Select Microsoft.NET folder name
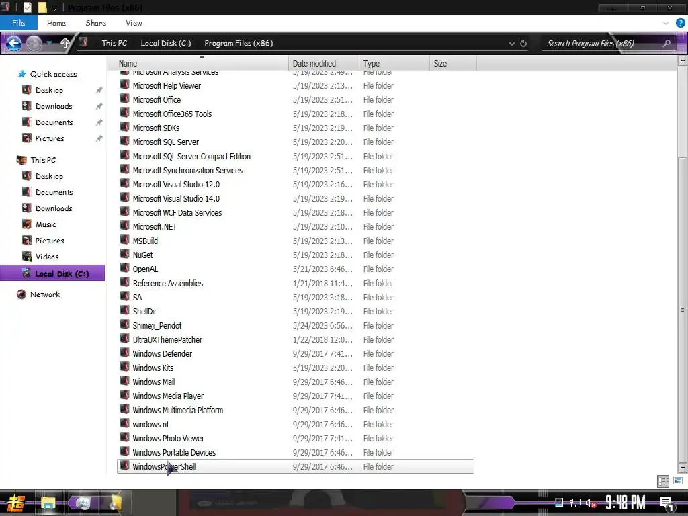This screenshot has width=688, height=516. pos(155,227)
